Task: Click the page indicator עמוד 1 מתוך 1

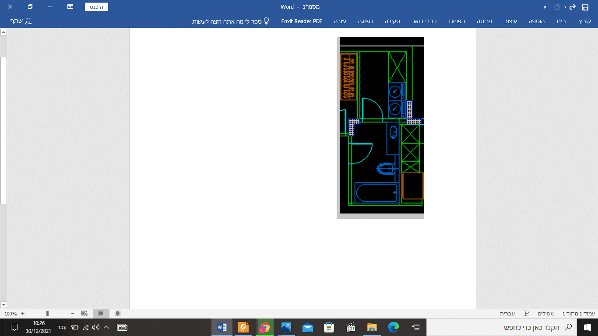Action: coord(578,314)
